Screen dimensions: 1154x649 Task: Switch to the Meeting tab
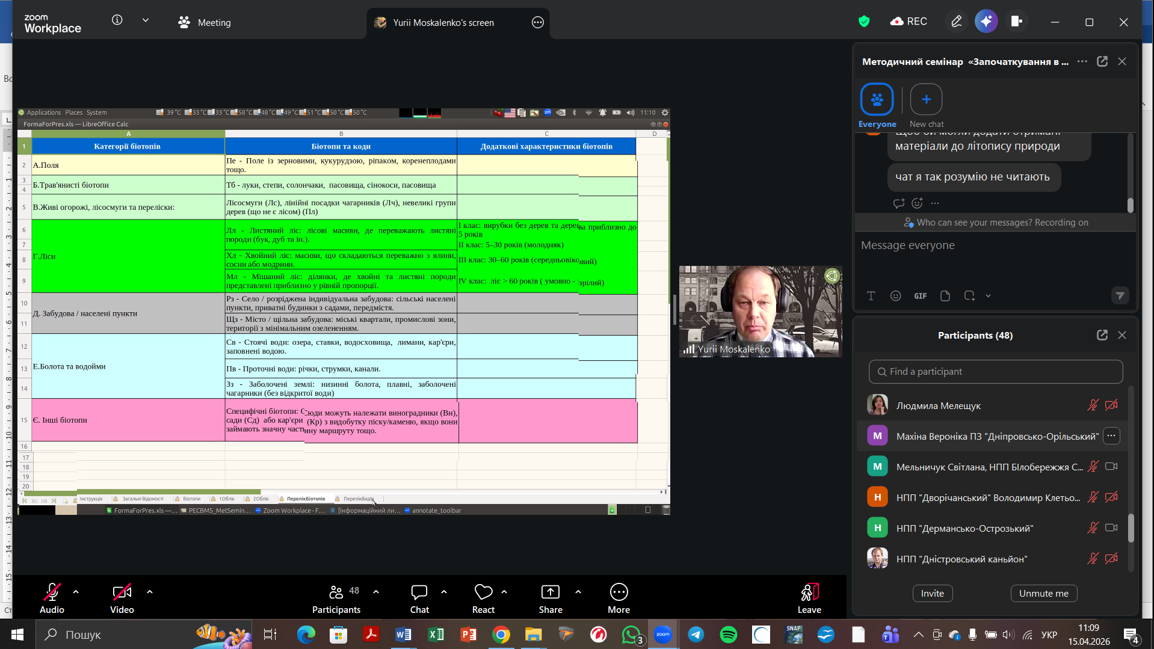point(205,22)
